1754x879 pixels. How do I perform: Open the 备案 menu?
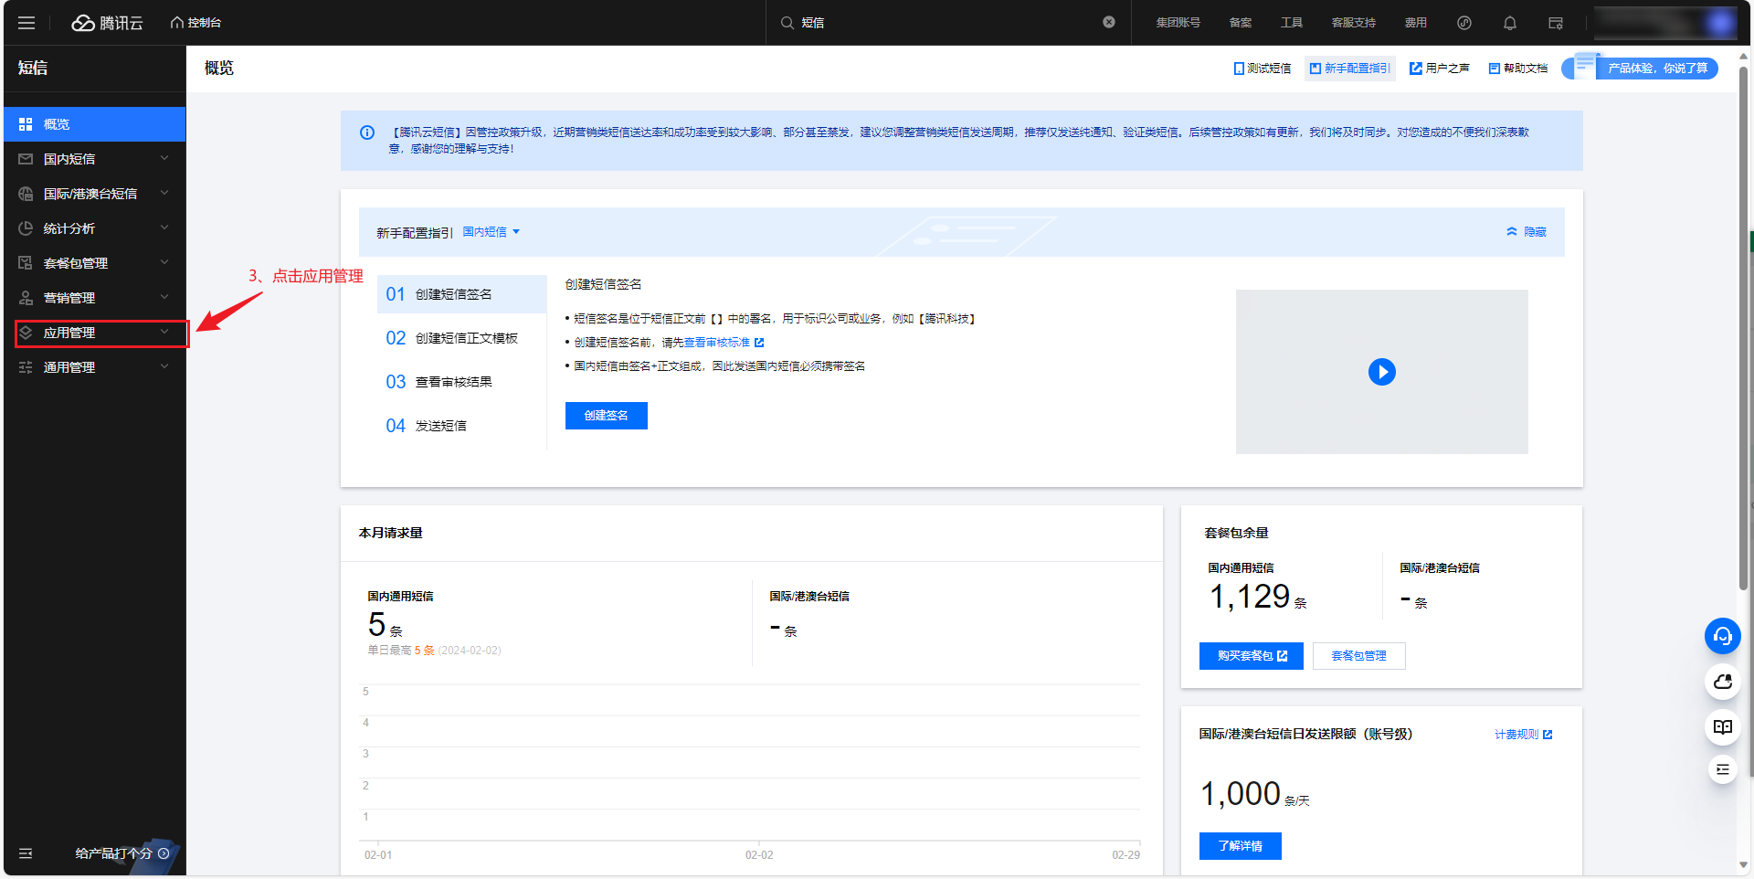pyautogui.click(x=1241, y=23)
